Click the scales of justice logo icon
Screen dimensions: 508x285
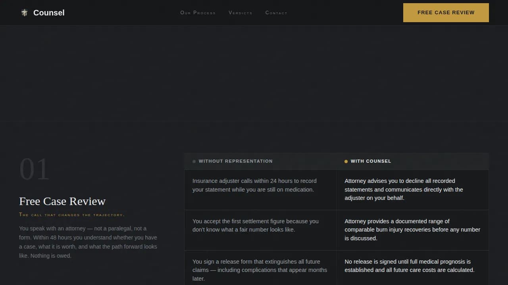coord(24,12)
